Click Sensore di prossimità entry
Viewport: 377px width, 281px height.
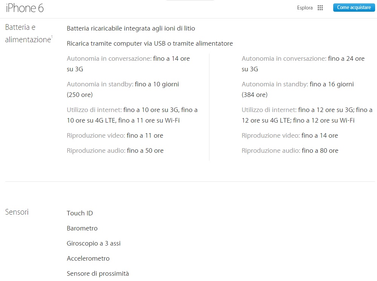98,273
